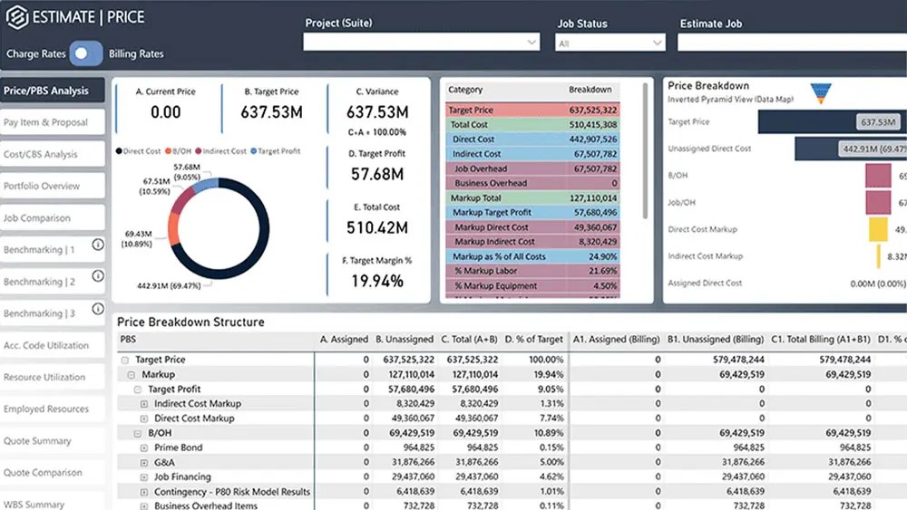The image size is (907, 510).
Task: Click the 'E. Total Cost' 510.42M card
Action: pos(377,219)
